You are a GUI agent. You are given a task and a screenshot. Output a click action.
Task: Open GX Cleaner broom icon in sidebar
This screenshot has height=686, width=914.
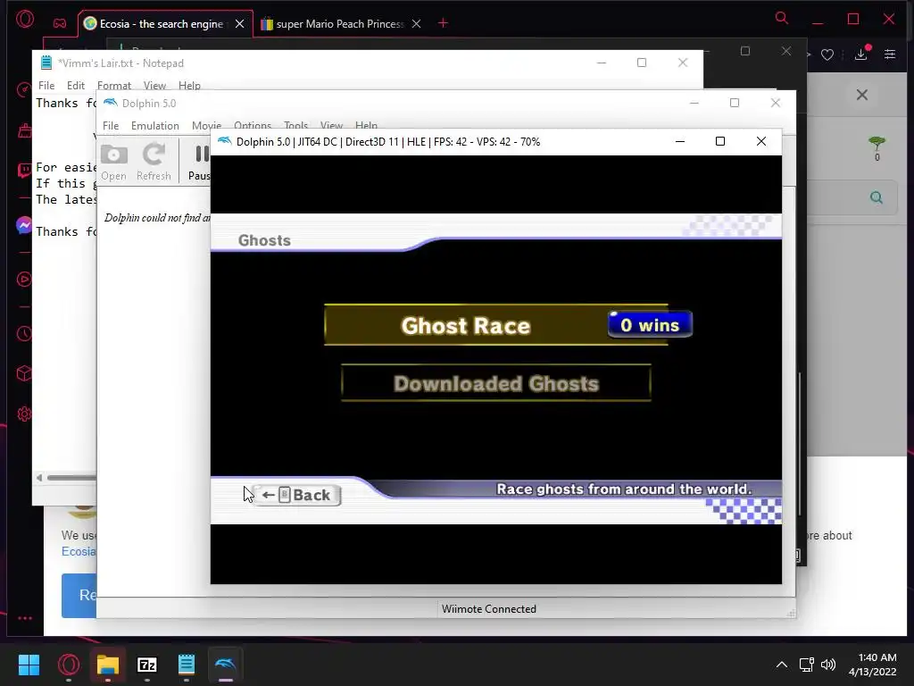[24, 130]
